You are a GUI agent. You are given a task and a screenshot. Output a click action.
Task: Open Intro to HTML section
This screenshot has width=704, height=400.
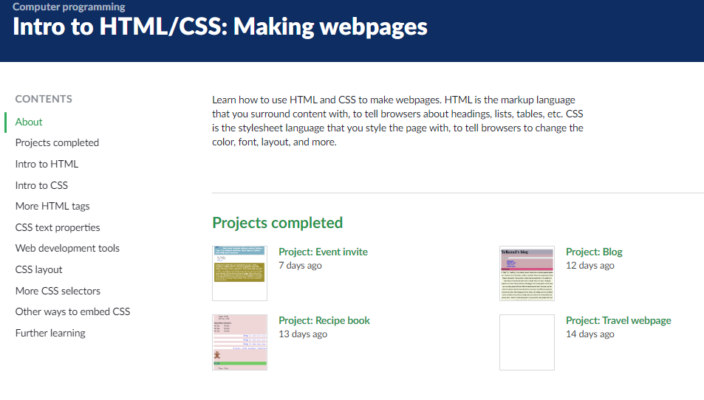click(x=47, y=164)
